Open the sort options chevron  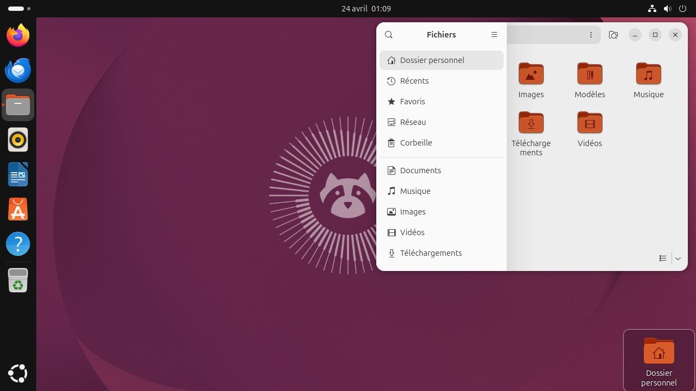tap(678, 258)
